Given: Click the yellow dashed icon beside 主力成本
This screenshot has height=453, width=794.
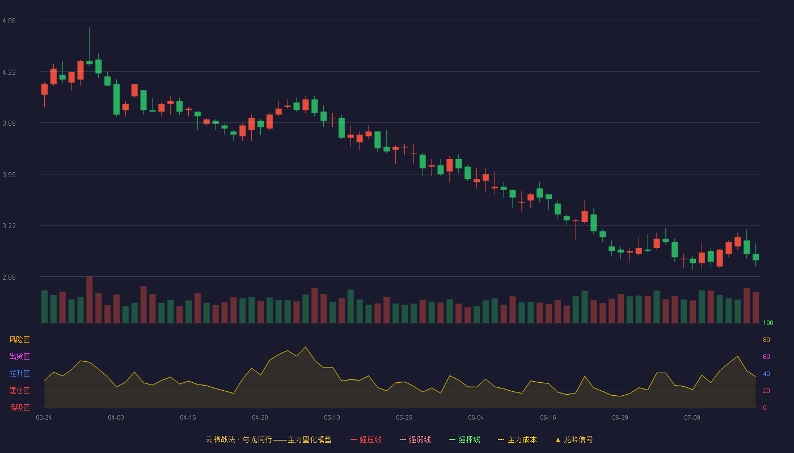Looking at the screenshot, I should [x=501, y=439].
